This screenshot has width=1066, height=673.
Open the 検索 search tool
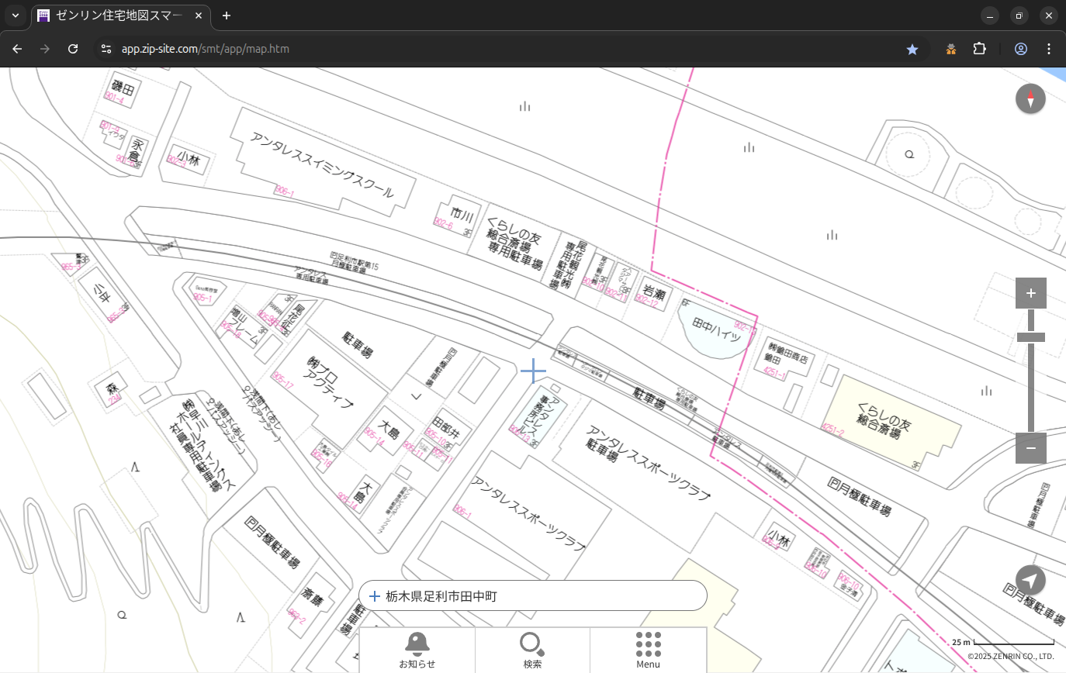click(532, 650)
